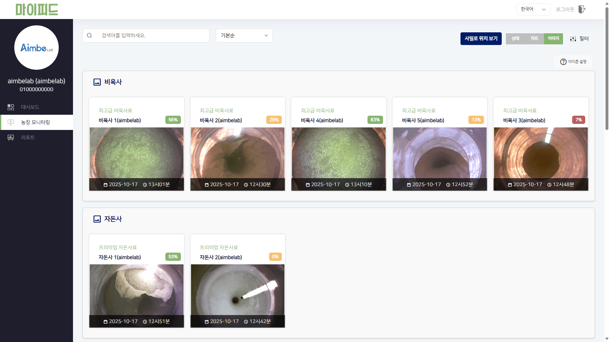Open the 기본순 sort dropdown
The image size is (609, 342).
[x=244, y=35]
